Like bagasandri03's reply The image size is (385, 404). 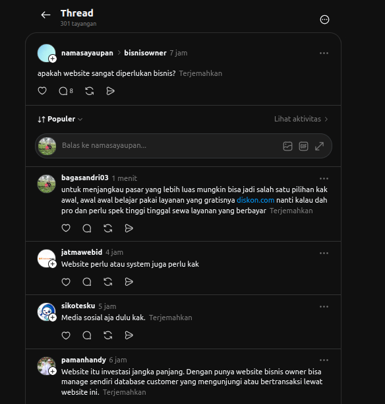(x=66, y=228)
